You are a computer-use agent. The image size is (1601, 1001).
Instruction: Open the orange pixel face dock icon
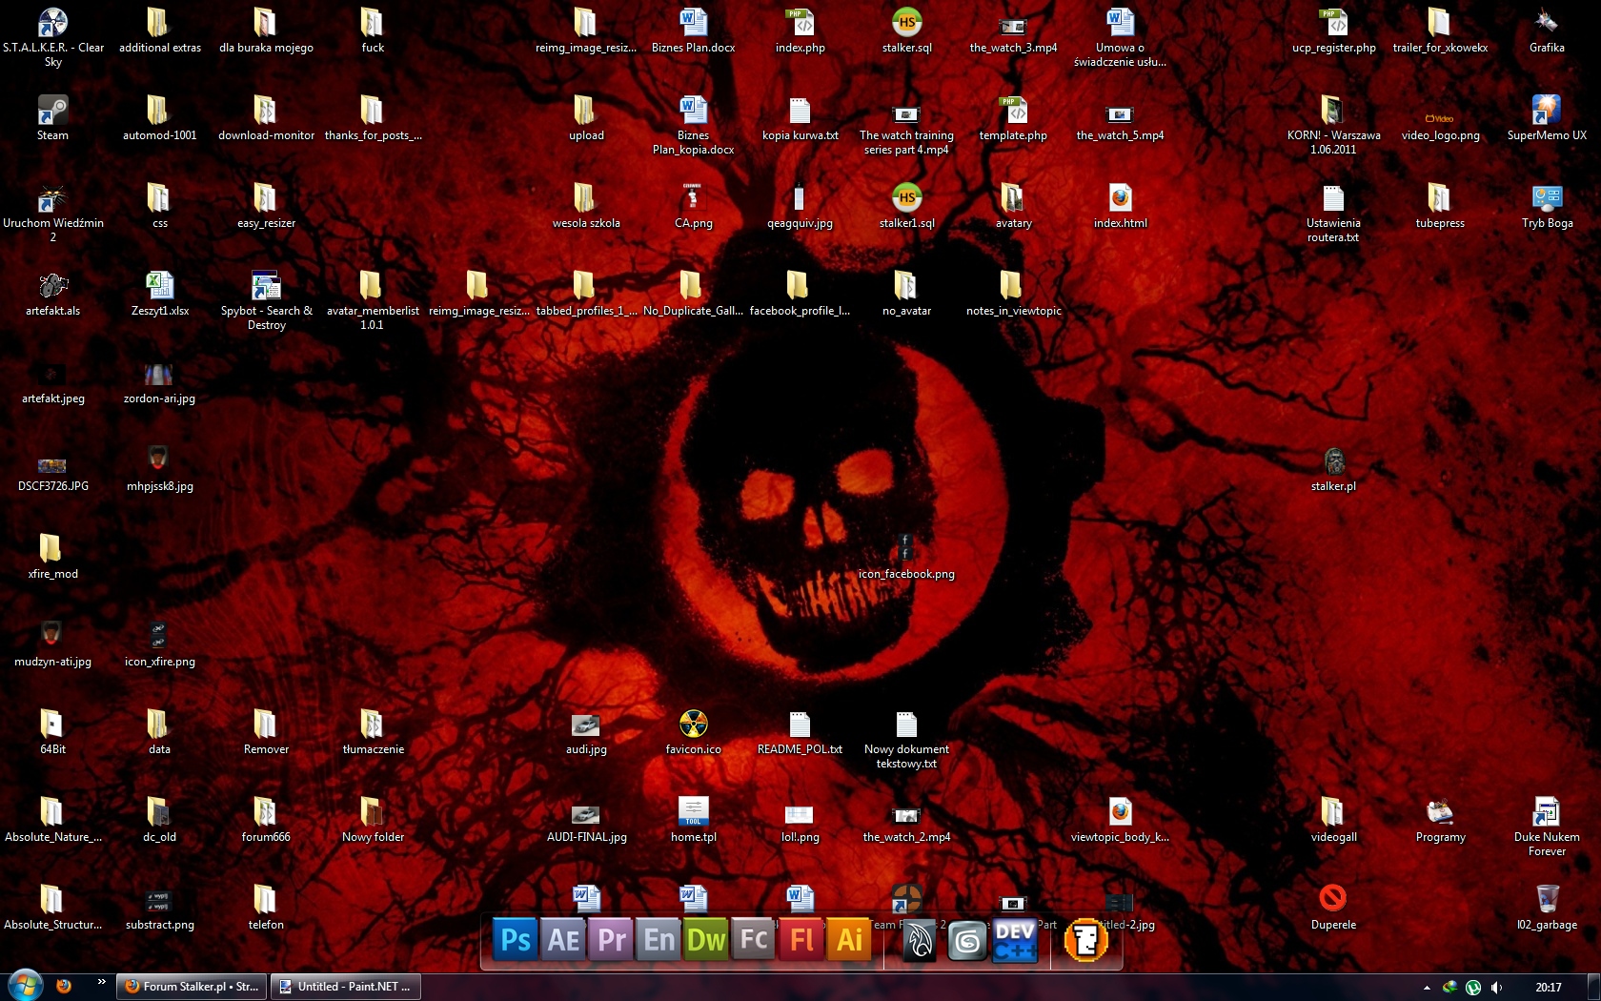click(1086, 940)
